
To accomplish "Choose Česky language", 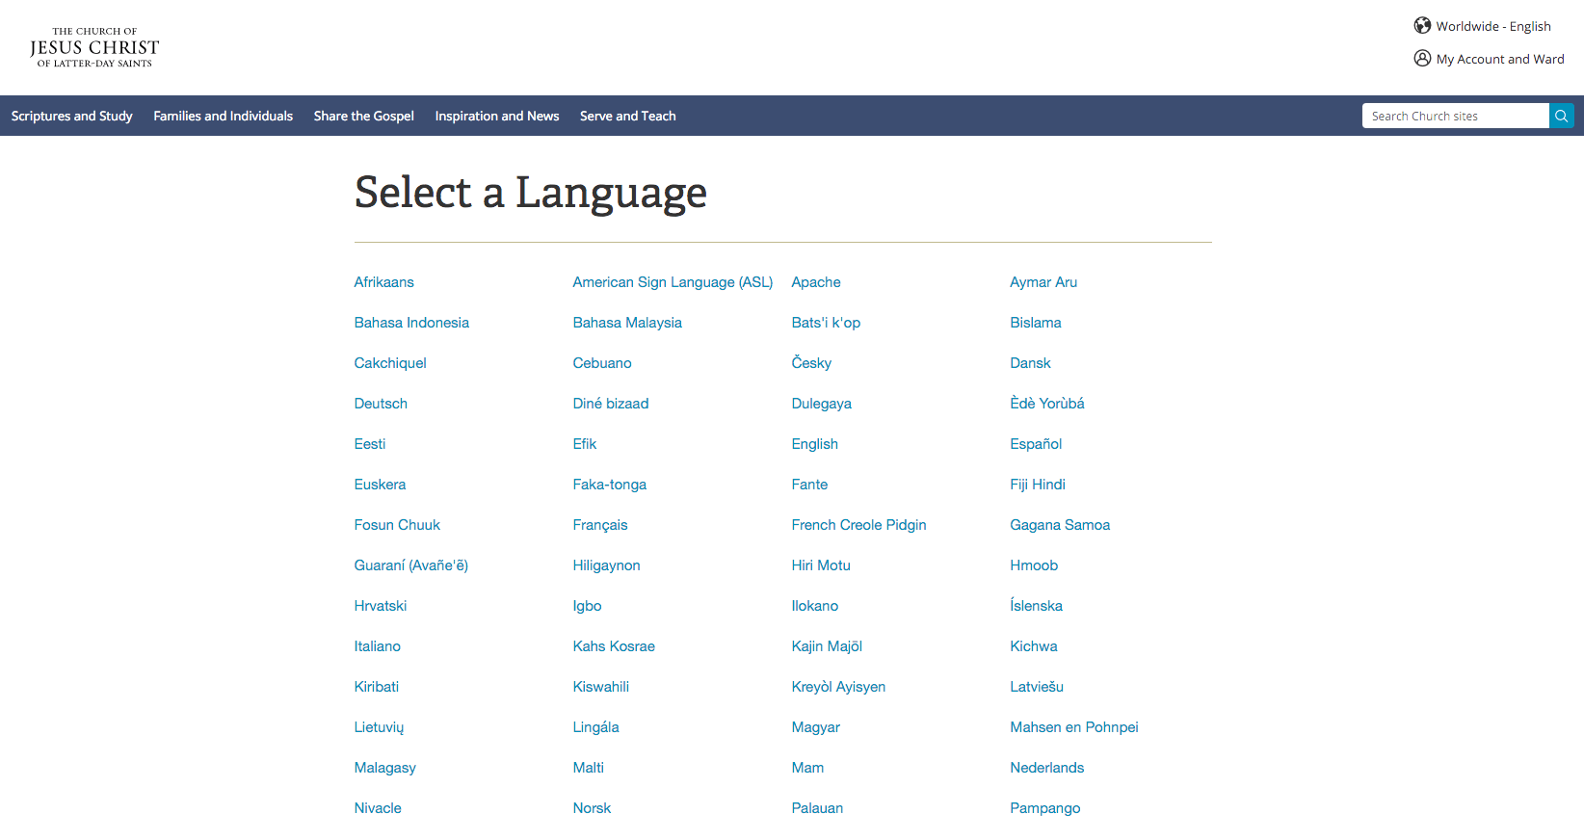I will point(811,363).
